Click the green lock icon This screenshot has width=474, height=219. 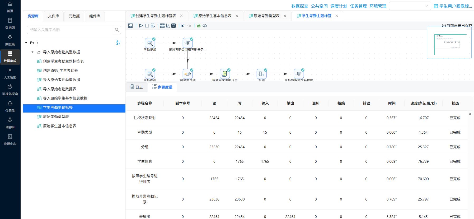pyautogui.click(x=199, y=26)
